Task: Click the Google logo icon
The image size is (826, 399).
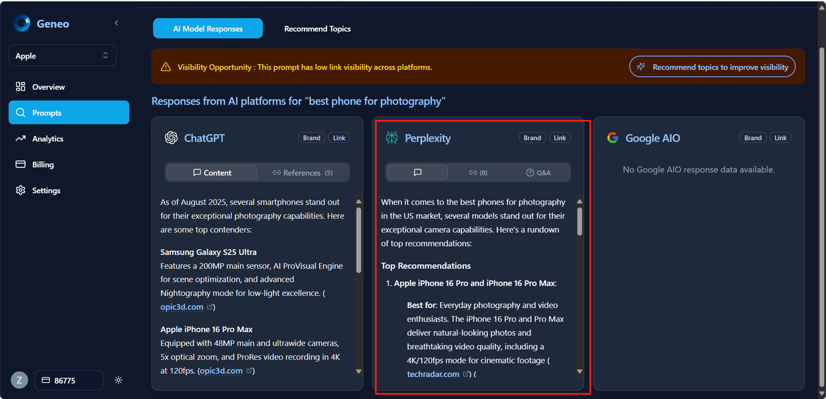Action: click(612, 137)
